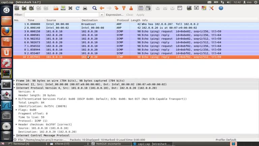Image resolution: width=259 pixels, height=146 pixels.
Task: Open the capture interfaces list
Action: (17, 8)
